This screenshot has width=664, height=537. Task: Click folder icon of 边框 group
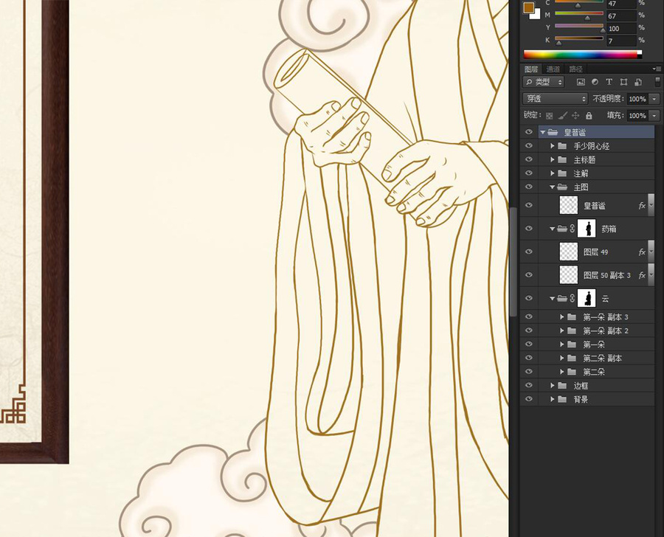coord(562,385)
